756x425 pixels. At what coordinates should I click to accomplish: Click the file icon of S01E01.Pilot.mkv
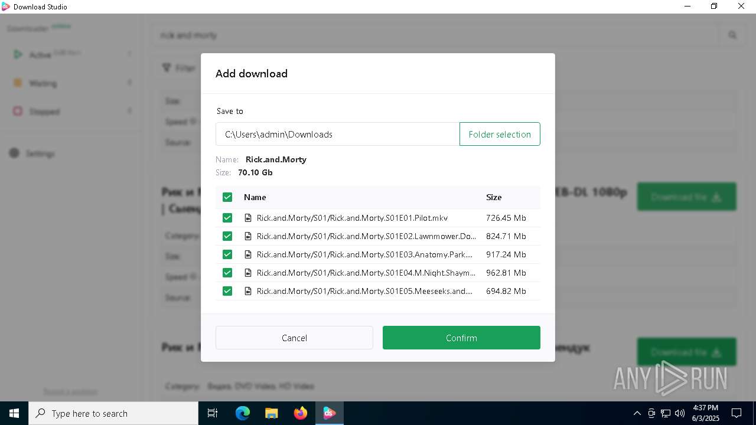[x=248, y=218]
